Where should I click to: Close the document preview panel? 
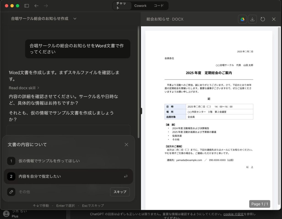point(274,19)
